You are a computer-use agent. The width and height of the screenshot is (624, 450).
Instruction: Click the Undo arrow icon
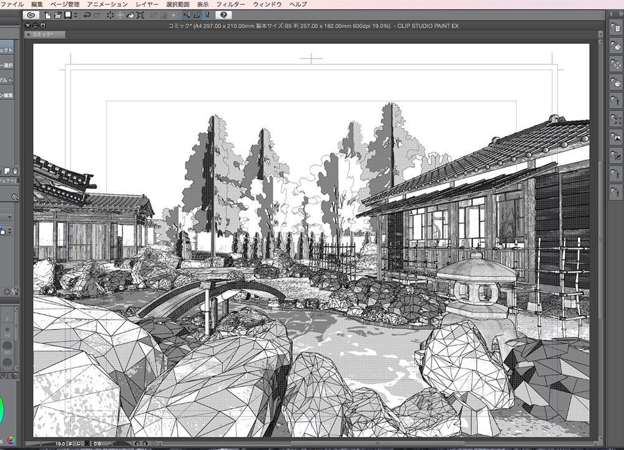[87, 16]
